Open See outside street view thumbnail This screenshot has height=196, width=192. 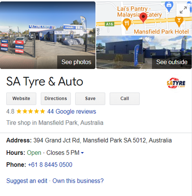pos(144,52)
